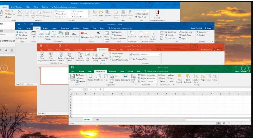Click slide 1 thumbnail in PowerPoint
This screenshot has width=253, height=139.
pos(54,76)
